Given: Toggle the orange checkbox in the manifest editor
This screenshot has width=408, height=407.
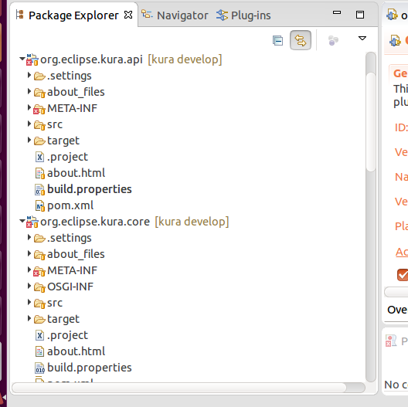Looking at the screenshot, I should pyautogui.click(x=403, y=275).
